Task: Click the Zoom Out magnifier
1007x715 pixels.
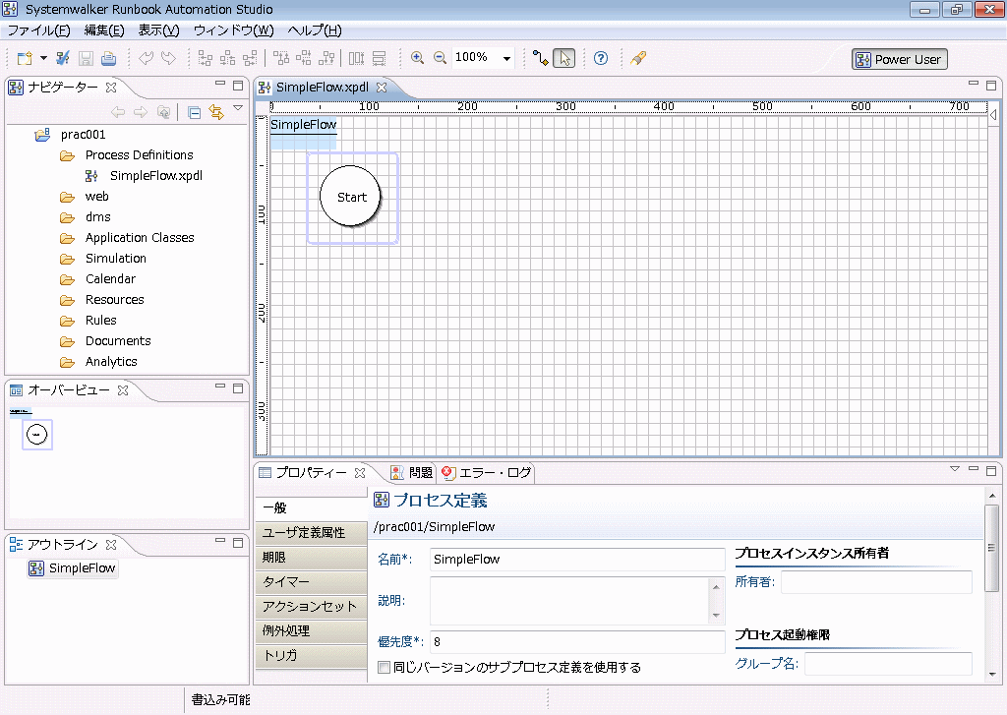Action: 440,58
